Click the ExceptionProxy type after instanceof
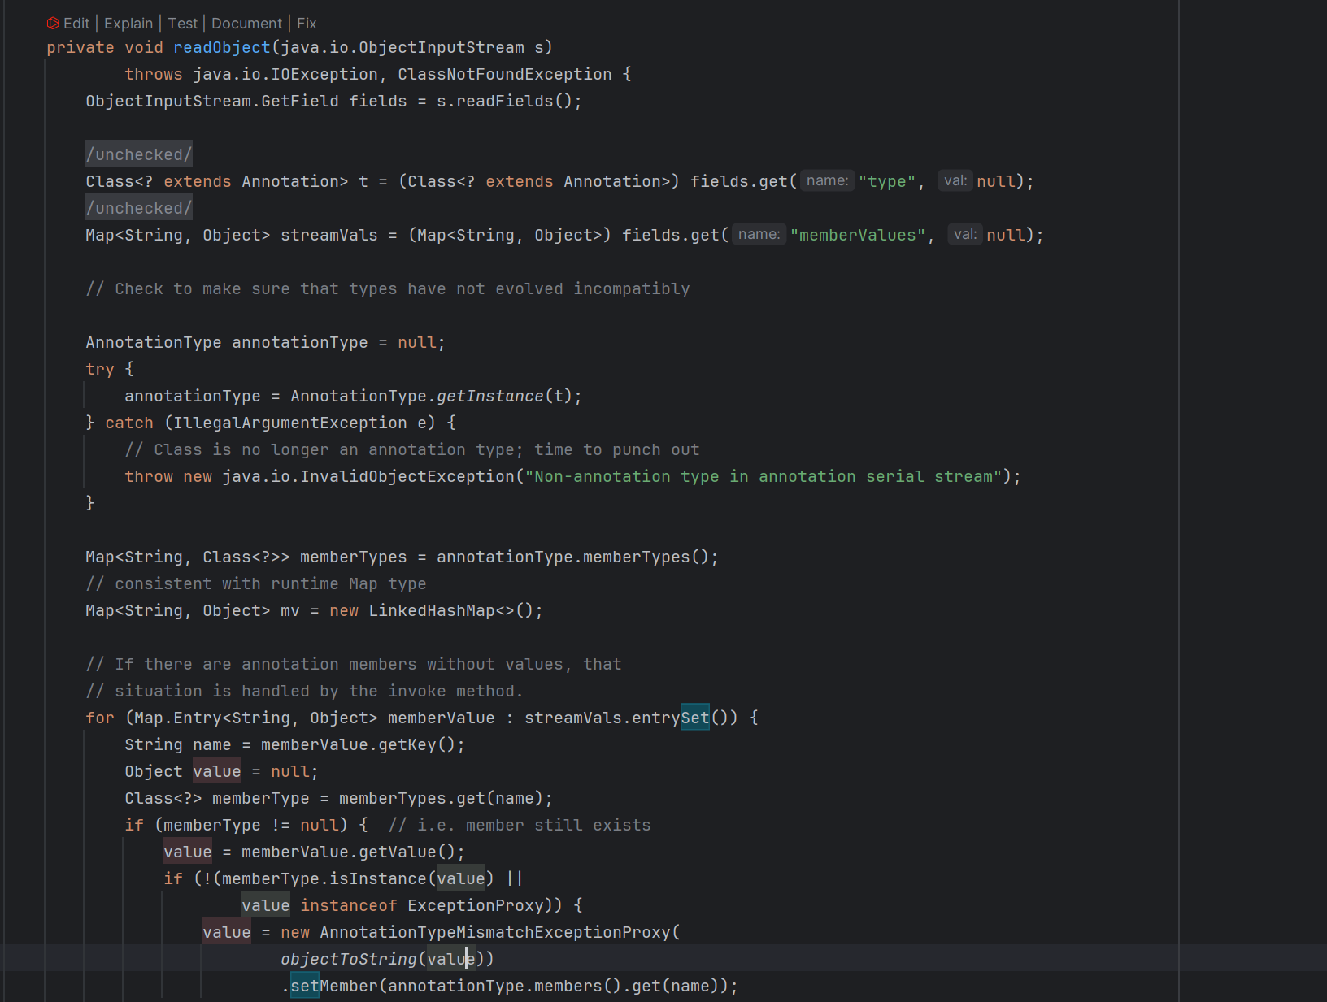The image size is (1327, 1002). (476, 905)
